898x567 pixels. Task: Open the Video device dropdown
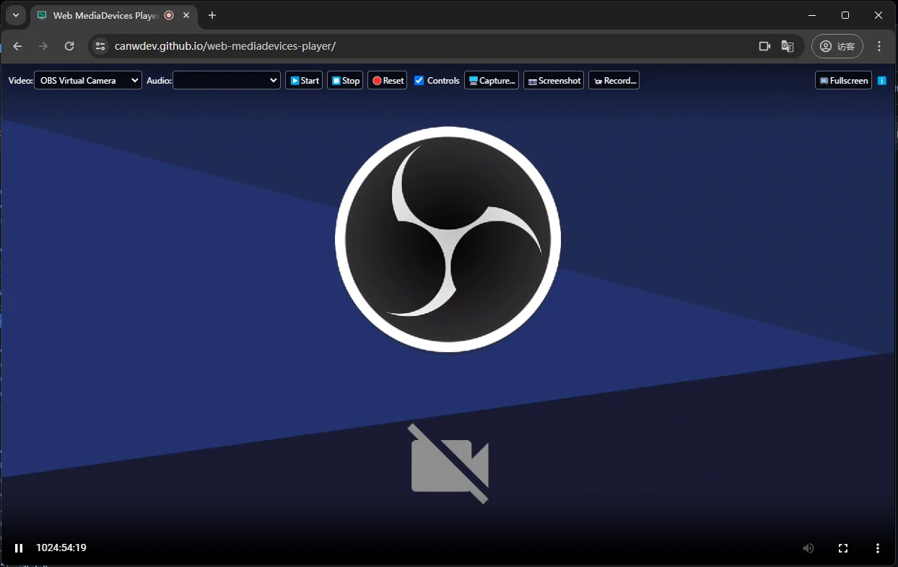(x=88, y=81)
